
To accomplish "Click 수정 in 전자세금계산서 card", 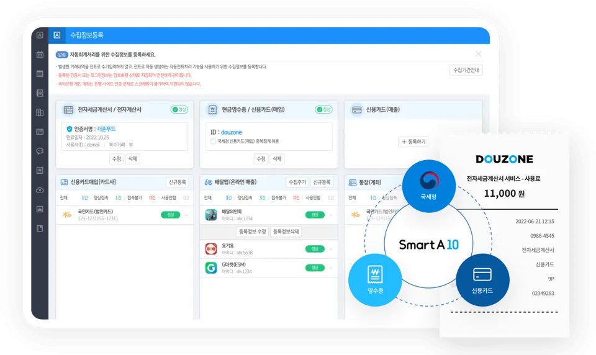I will click(116, 159).
